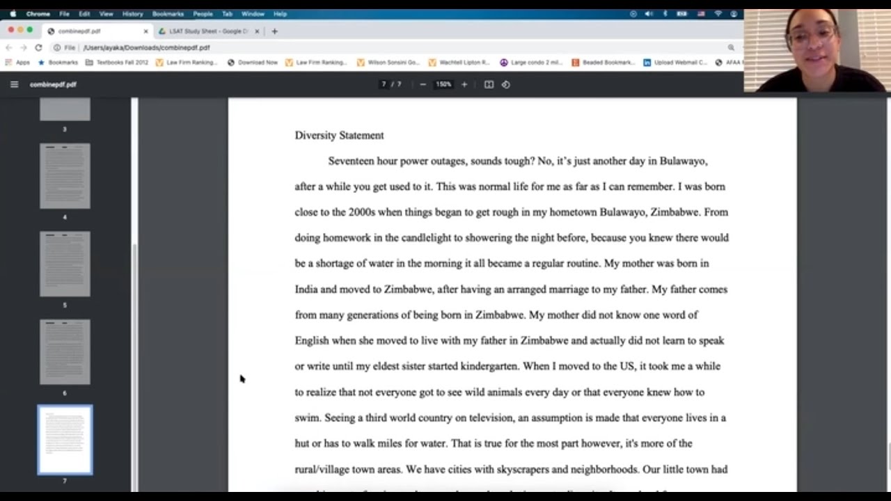This screenshot has height=501, width=891.
Task: Open the Apple menu
Action: 13,14
